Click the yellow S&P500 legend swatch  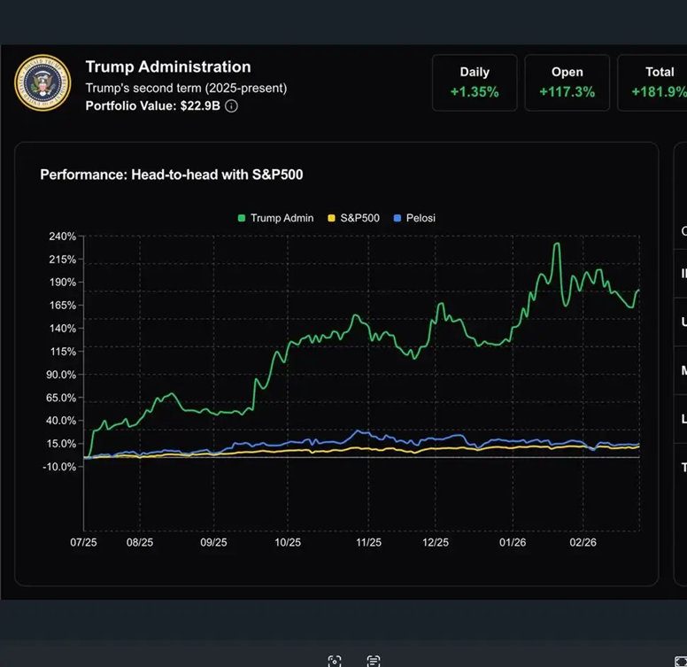point(332,218)
